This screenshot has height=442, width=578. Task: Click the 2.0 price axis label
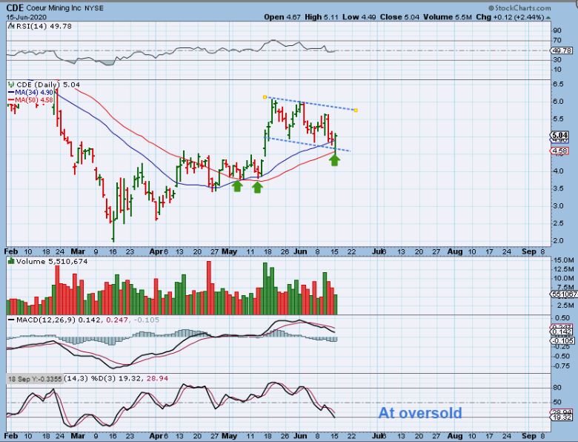[x=558, y=240]
